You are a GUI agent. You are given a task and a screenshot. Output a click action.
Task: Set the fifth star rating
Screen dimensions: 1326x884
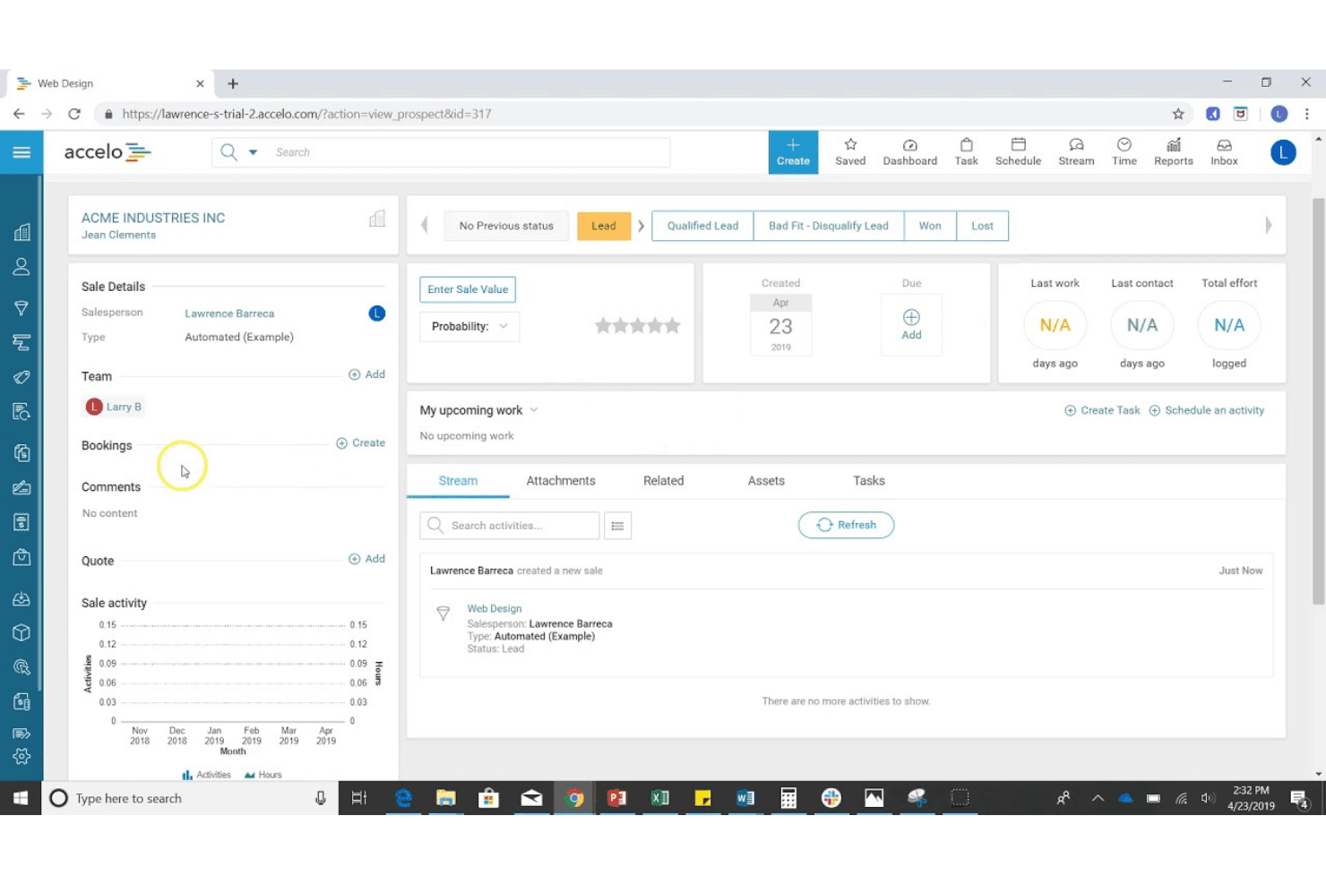672,326
